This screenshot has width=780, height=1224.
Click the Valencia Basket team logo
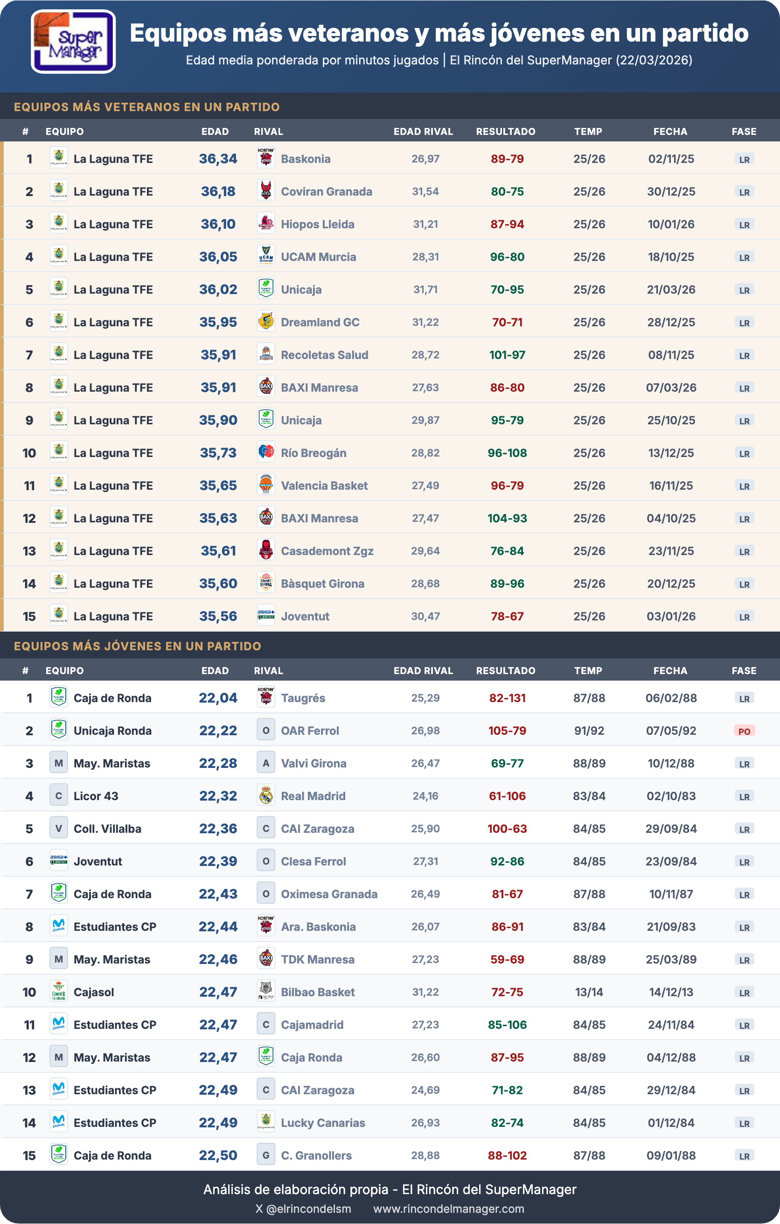[x=265, y=485]
